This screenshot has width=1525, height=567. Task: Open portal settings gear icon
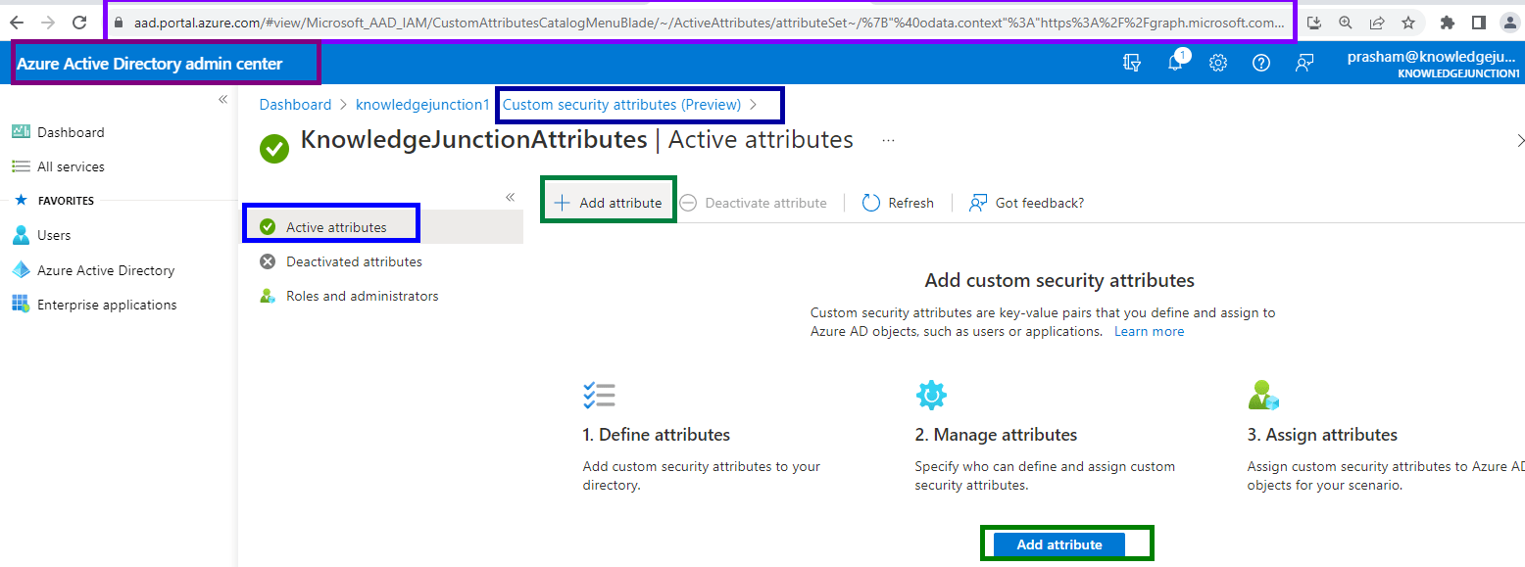coord(1218,63)
